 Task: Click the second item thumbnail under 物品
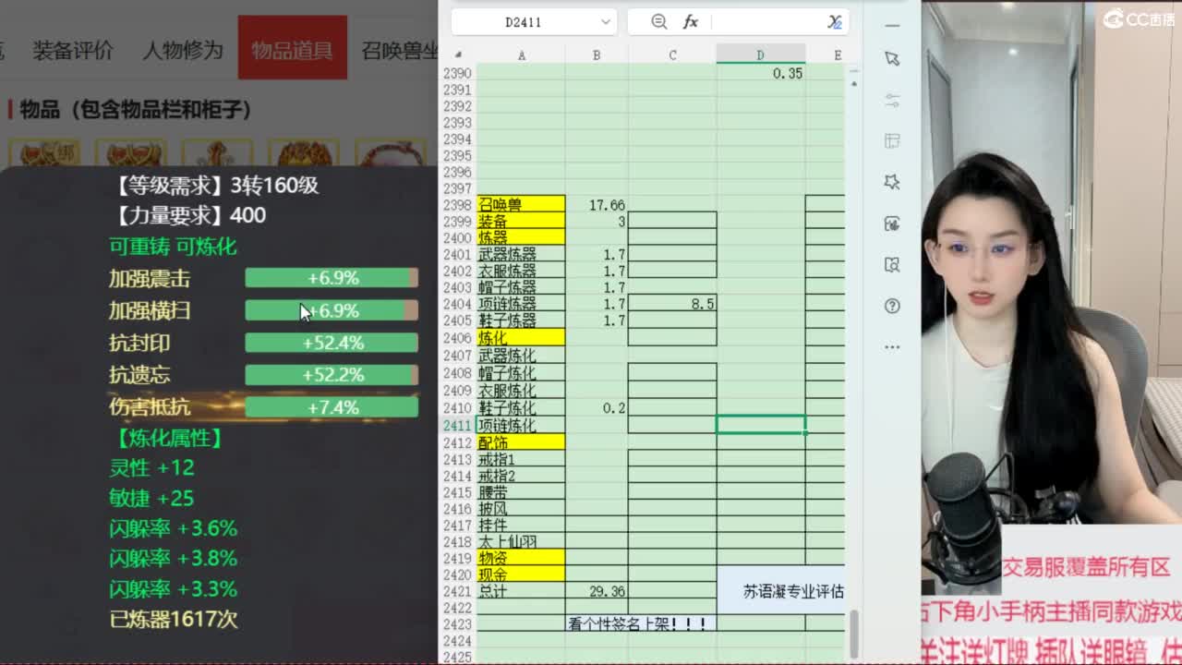130,152
